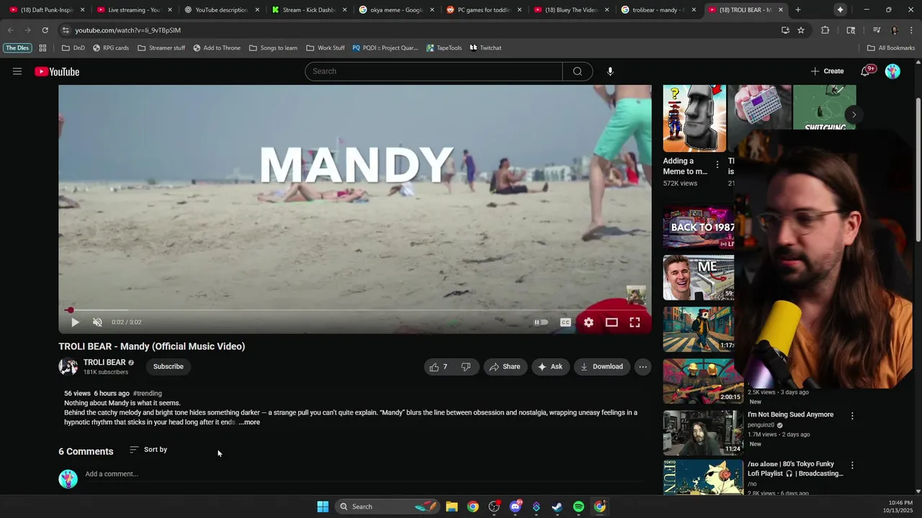Share the TROLI BEAR video

(505, 367)
